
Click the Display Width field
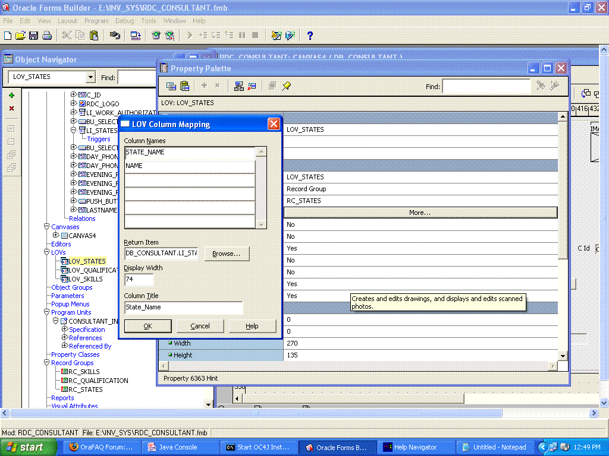(x=139, y=279)
